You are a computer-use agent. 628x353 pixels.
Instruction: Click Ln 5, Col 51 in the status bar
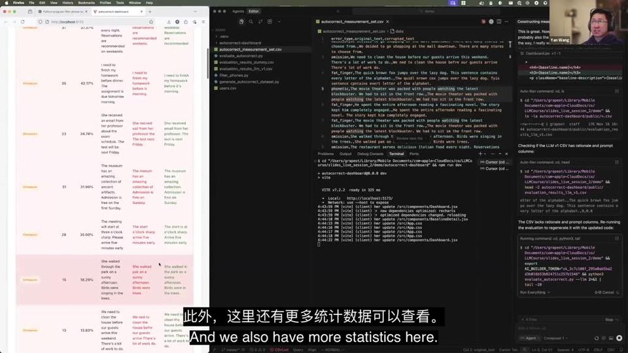[542, 350]
